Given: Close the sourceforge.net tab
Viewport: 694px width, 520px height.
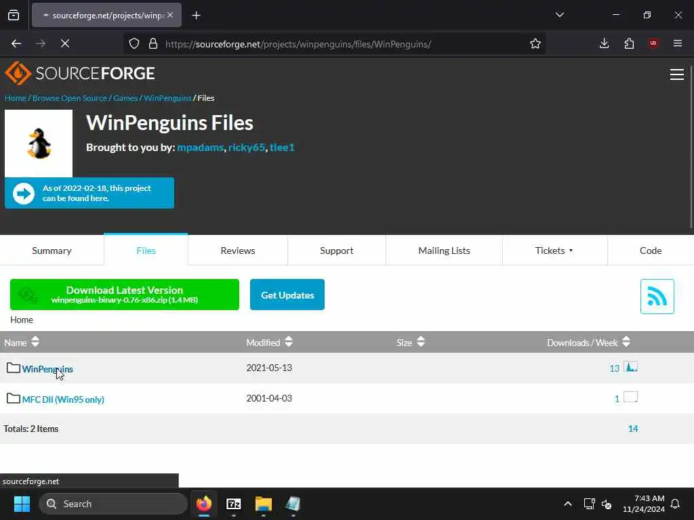Looking at the screenshot, I should tap(170, 15).
